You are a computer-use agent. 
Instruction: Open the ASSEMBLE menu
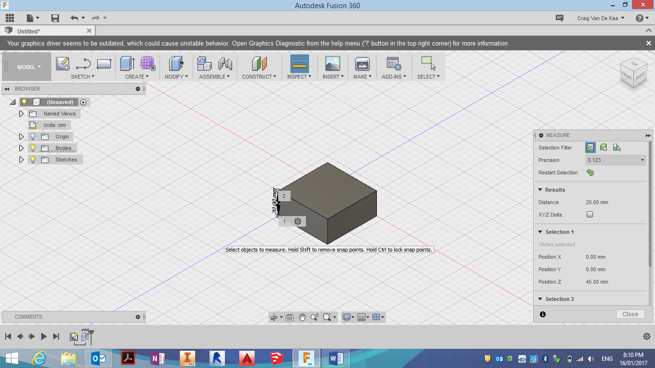(214, 77)
